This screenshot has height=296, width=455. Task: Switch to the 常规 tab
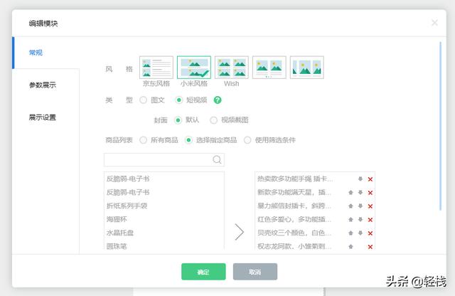[45, 53]
